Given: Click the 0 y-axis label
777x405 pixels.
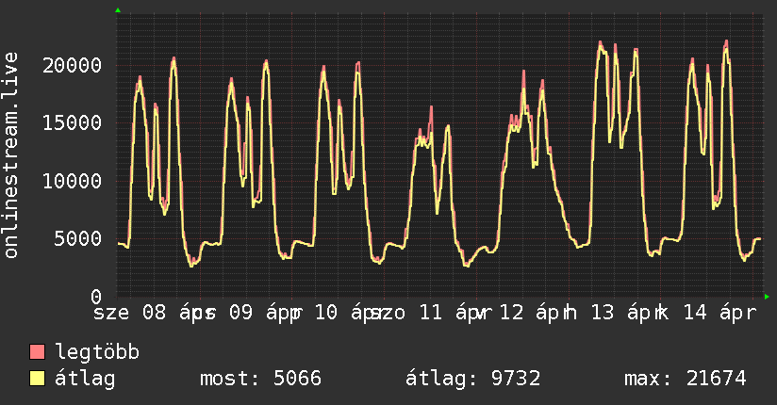Looking at the screenshot, I should click(95, 296).
